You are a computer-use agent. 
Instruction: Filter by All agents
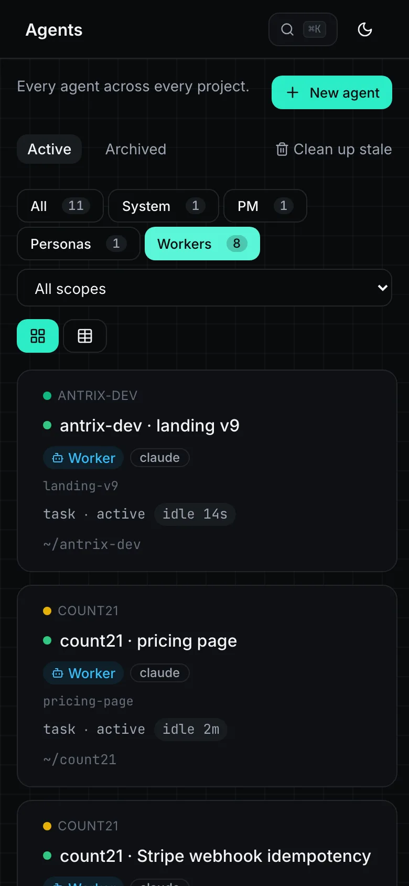pos(60,206)
